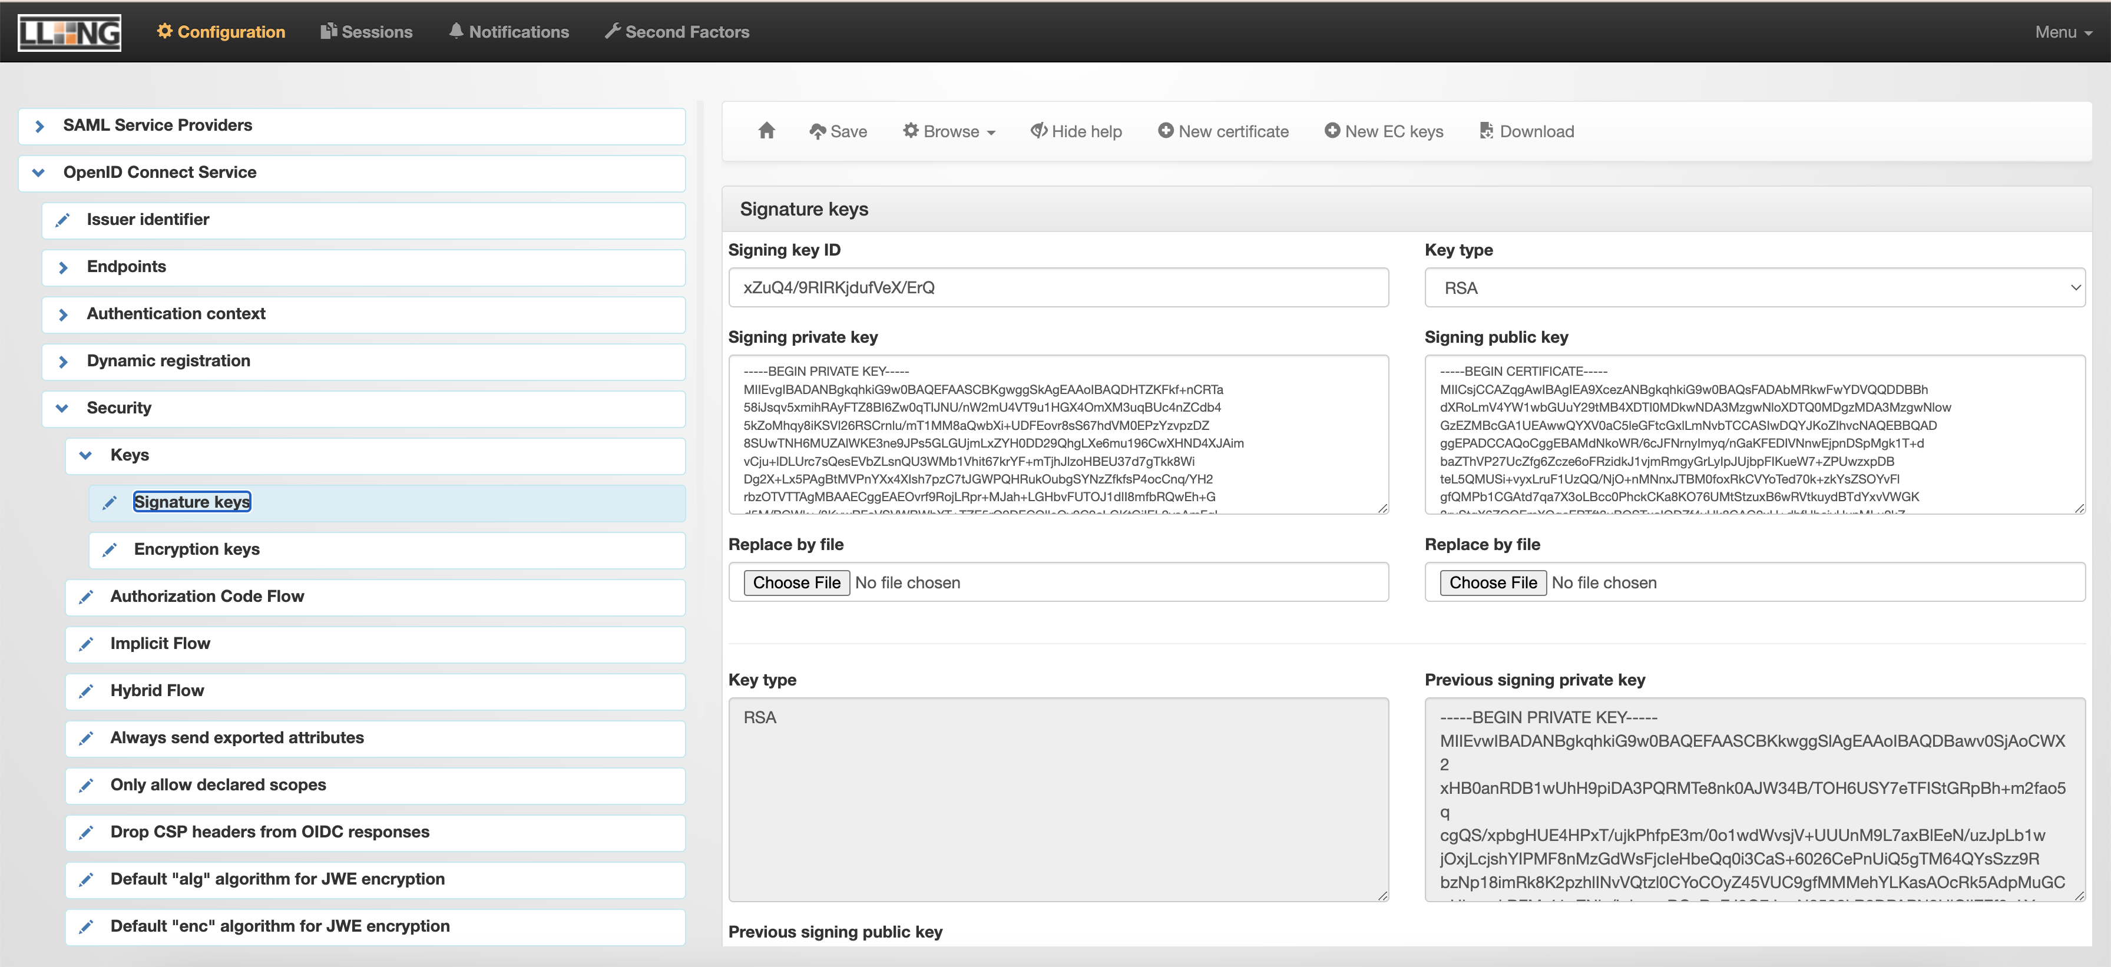Expand the SAML Service Providers node

pos(38,126)
